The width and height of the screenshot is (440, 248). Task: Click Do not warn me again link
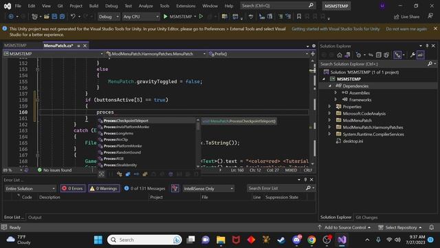[406, 29]
